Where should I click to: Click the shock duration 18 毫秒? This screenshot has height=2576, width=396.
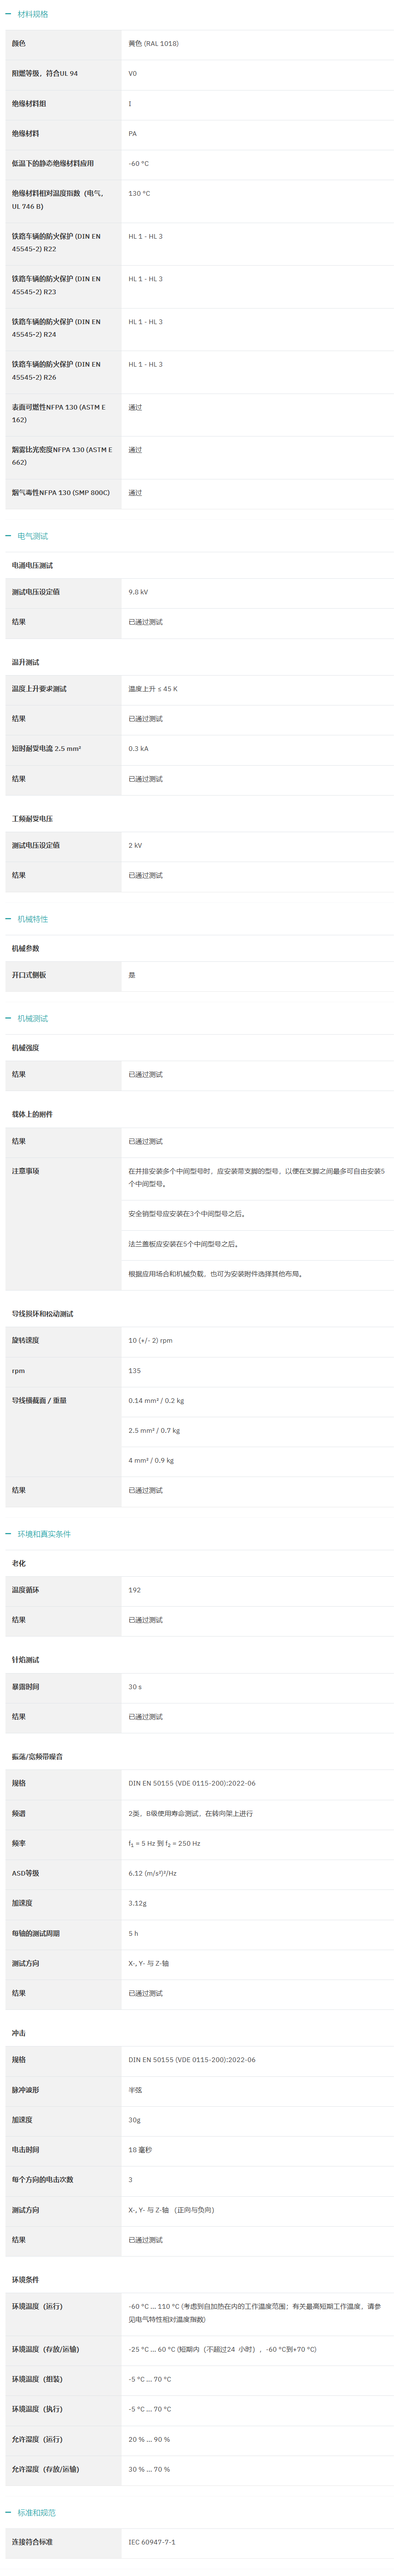(140, 2150)
